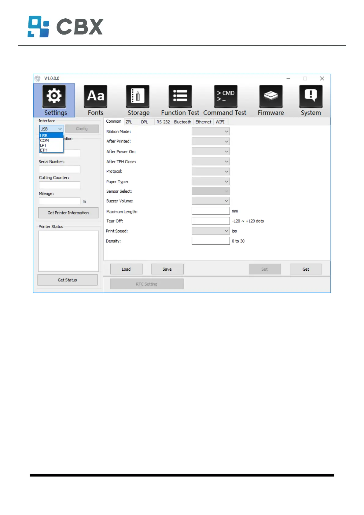Viewport: 364px width, 515px height.
Task: Click the Get Printer Information button
Action: point(68,213)
